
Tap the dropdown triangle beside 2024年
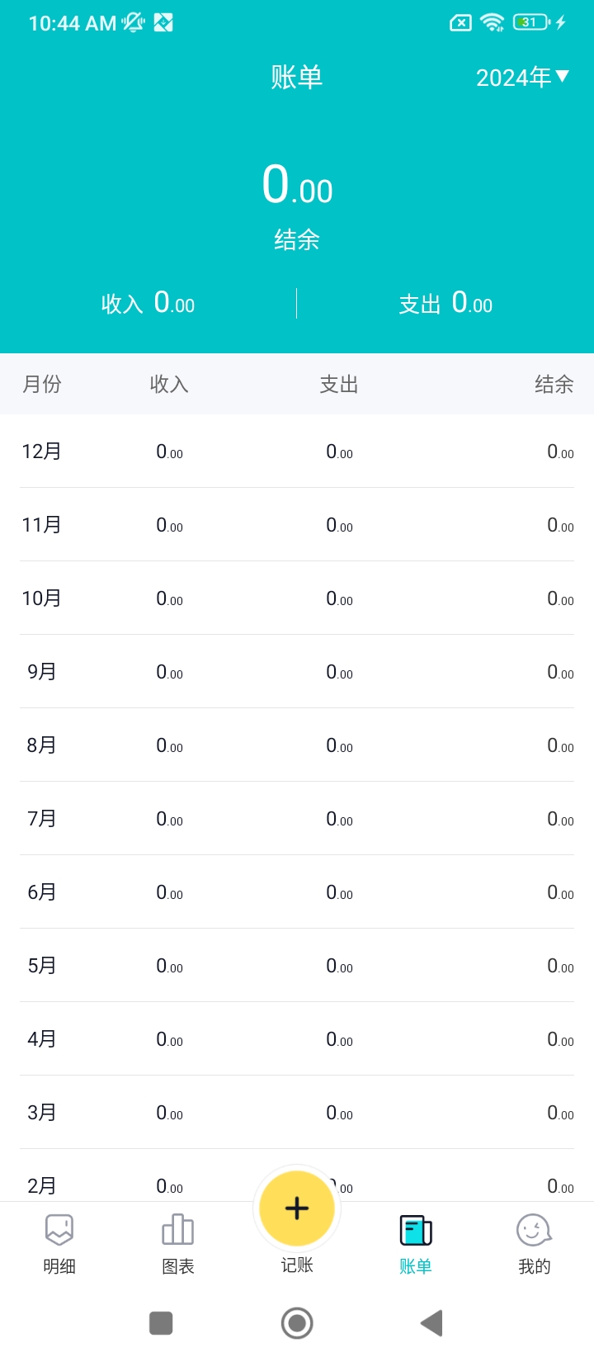tap(563, 77)
